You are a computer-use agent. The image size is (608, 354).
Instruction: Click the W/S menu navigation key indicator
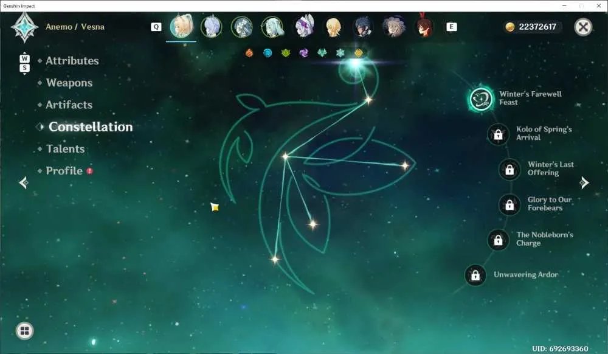coord(24,63)
